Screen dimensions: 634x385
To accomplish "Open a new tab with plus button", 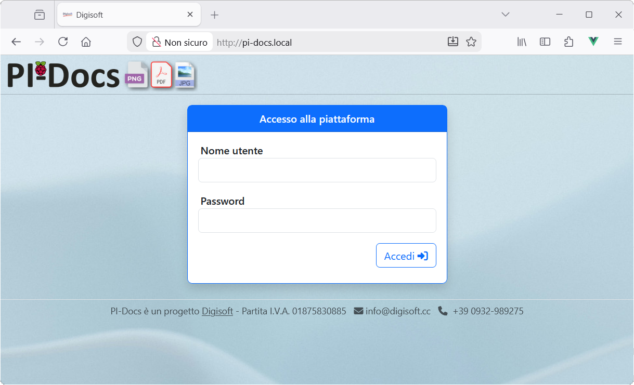I will 214,15.
